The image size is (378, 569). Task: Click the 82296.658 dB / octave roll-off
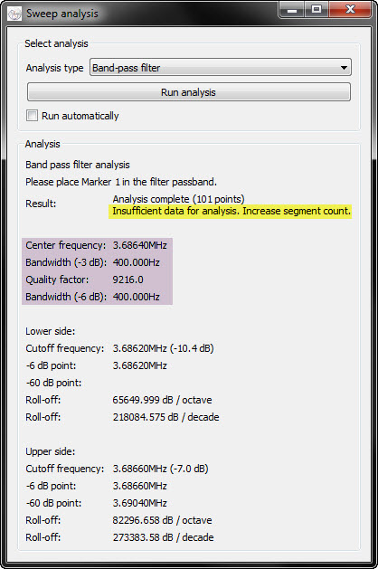(162, 520)
